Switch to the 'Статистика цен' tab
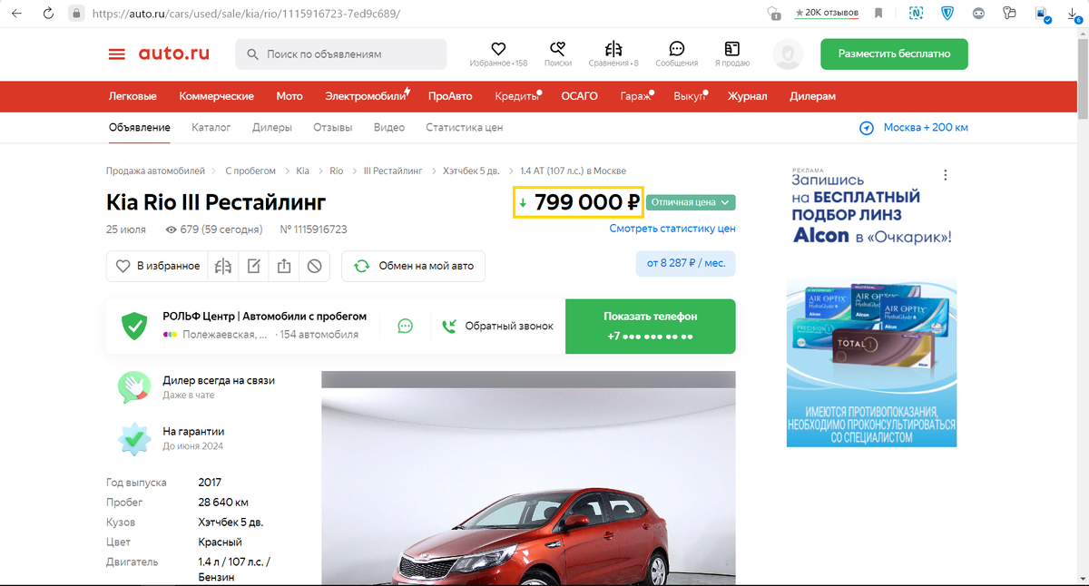 coord(464,128)
